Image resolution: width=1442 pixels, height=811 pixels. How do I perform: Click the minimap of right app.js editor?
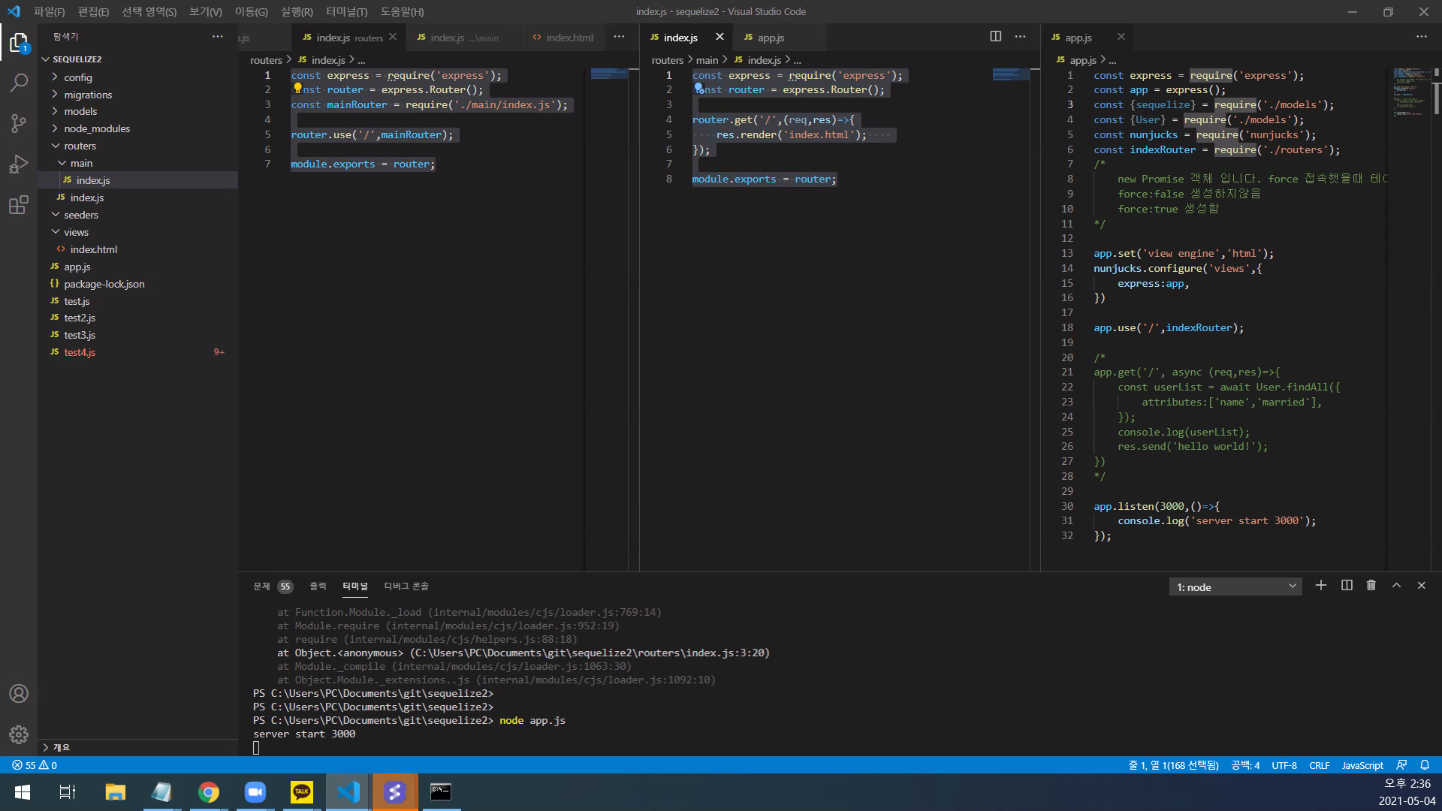pyautogui.click(x=1410, y=92)
